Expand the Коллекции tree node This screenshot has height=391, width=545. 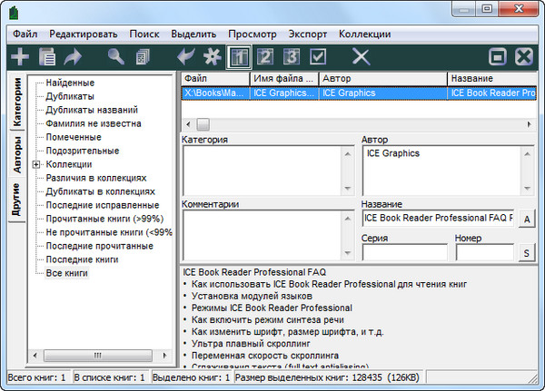coord(35,165)
